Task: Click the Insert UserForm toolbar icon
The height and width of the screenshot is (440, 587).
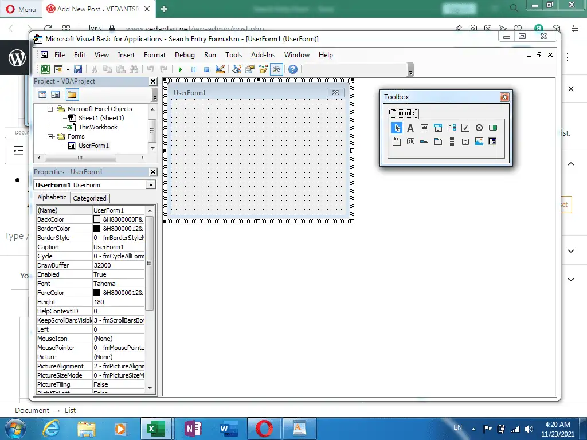Action: (58, 69)
